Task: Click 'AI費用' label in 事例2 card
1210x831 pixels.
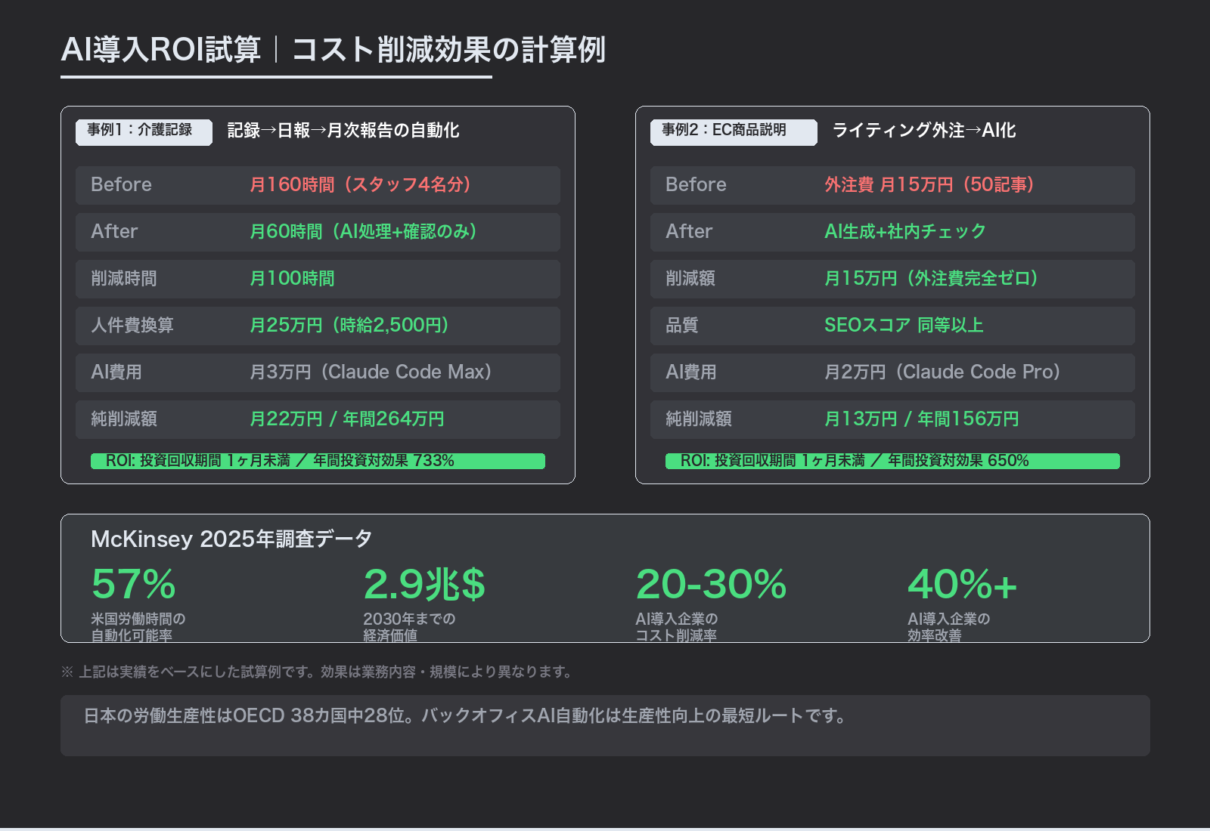Action: 691,372
